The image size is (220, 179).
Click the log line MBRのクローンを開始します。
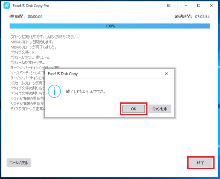click(x=32, y=42)
